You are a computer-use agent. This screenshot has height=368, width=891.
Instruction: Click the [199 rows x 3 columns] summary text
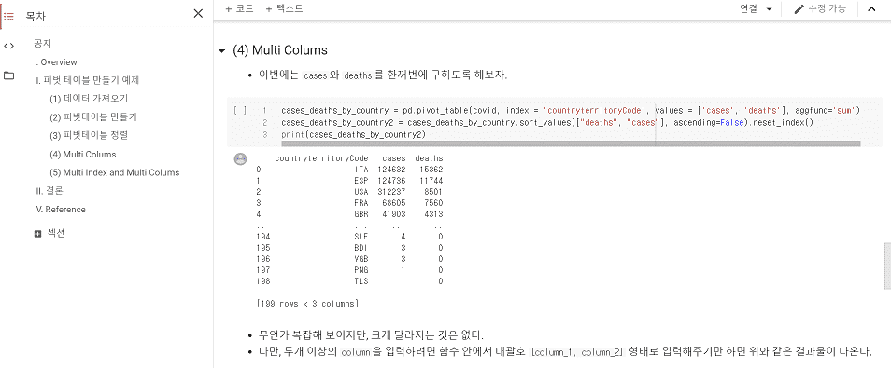click(307, 304)
